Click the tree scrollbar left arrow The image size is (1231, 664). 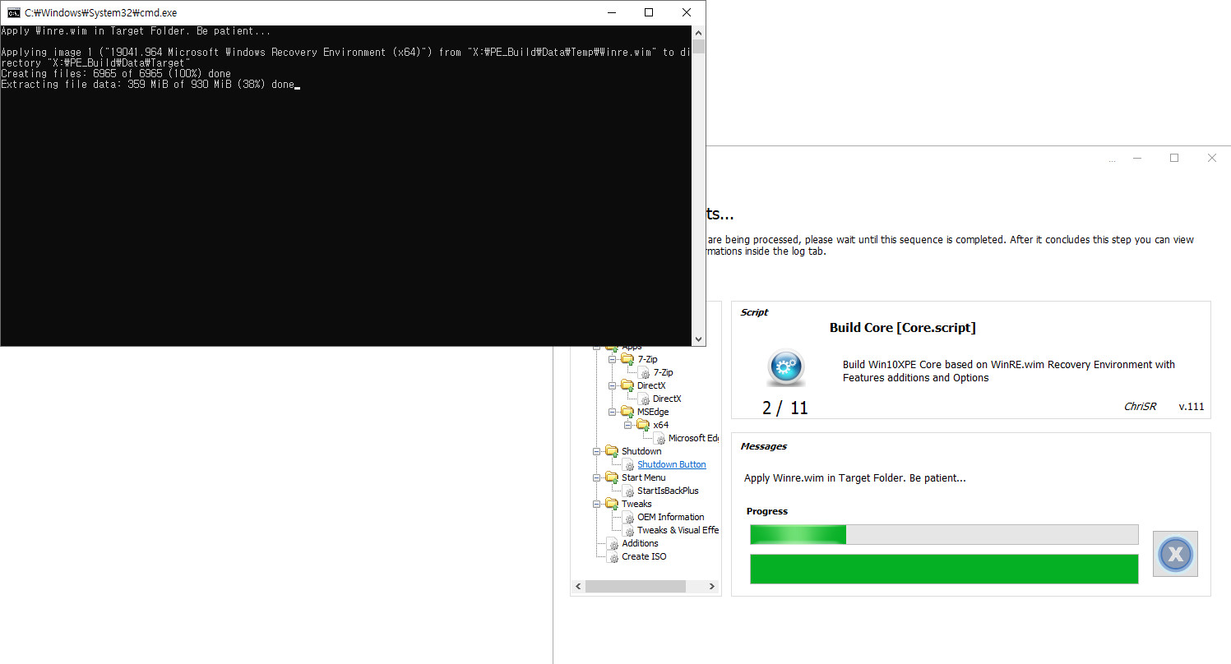(577, 587)
